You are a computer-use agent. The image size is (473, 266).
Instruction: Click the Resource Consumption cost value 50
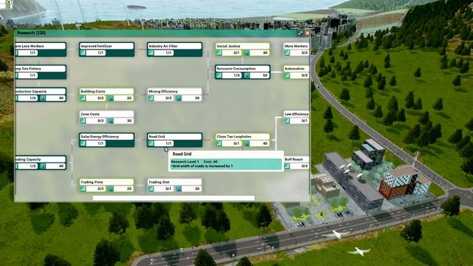pyautogui.click(x=265, y=75)
